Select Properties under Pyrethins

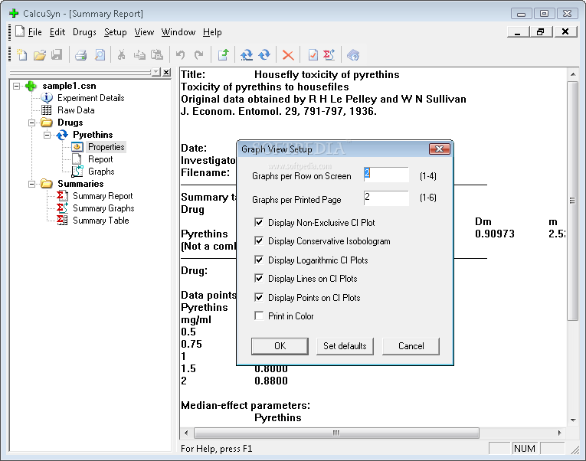pos(106,147)
